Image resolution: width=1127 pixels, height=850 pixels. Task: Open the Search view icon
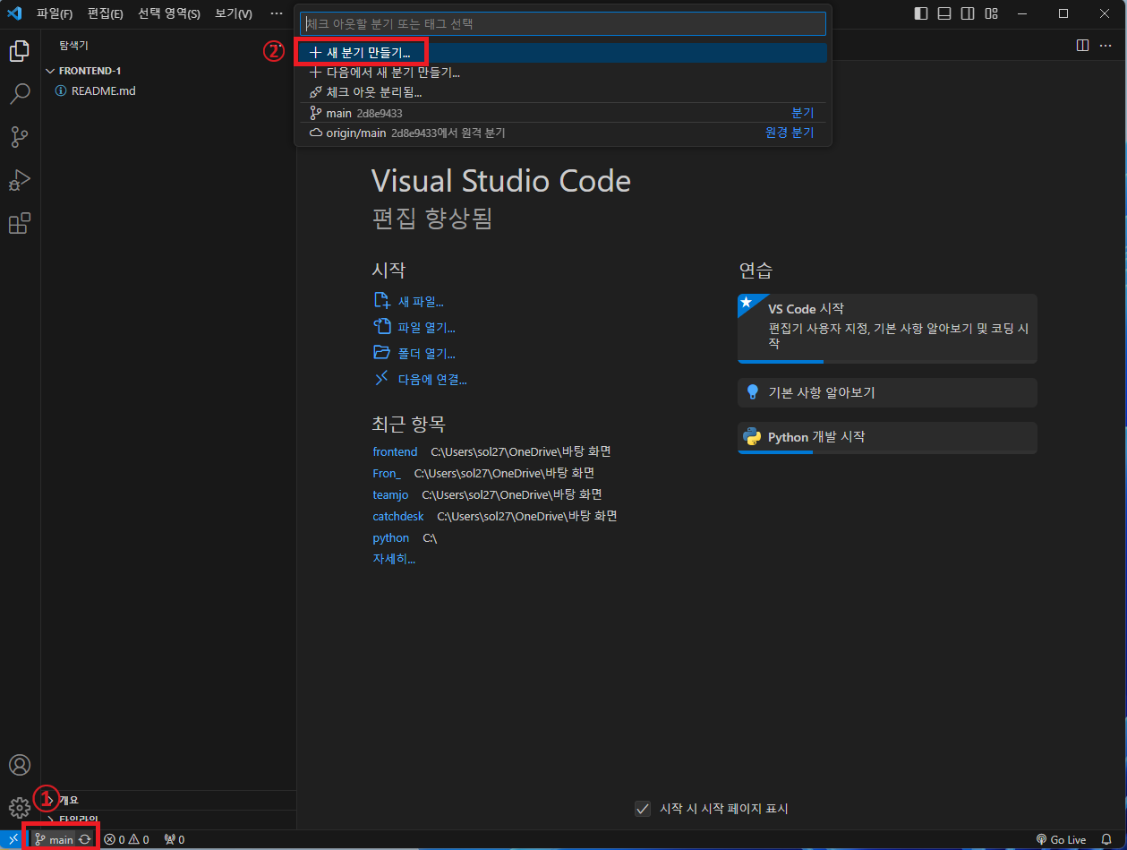(x=19, y=94)
